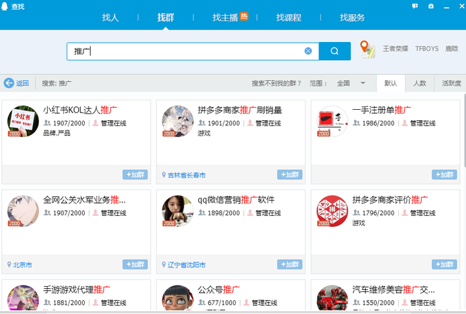Click the 返回 link
This screenshot has height=314, width=466.
[x=22, y=83]
